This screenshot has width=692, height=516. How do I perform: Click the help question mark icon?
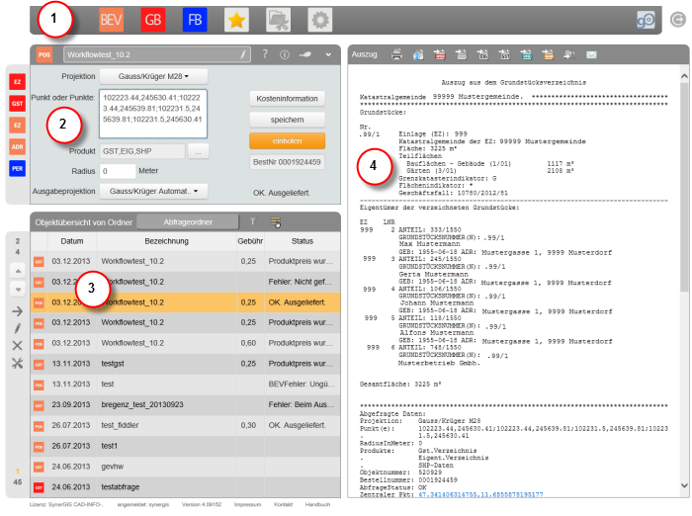pos(265,54)
